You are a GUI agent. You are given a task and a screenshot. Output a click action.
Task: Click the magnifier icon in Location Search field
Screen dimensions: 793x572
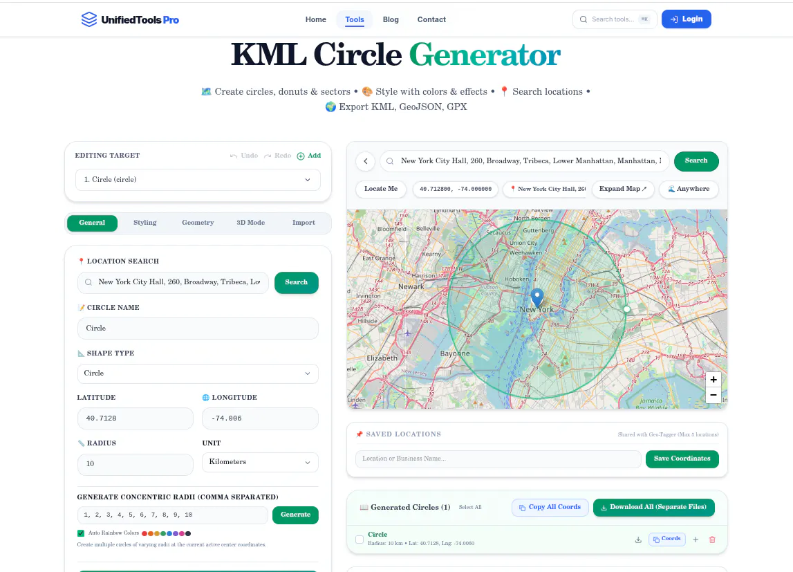click(88, 282)
